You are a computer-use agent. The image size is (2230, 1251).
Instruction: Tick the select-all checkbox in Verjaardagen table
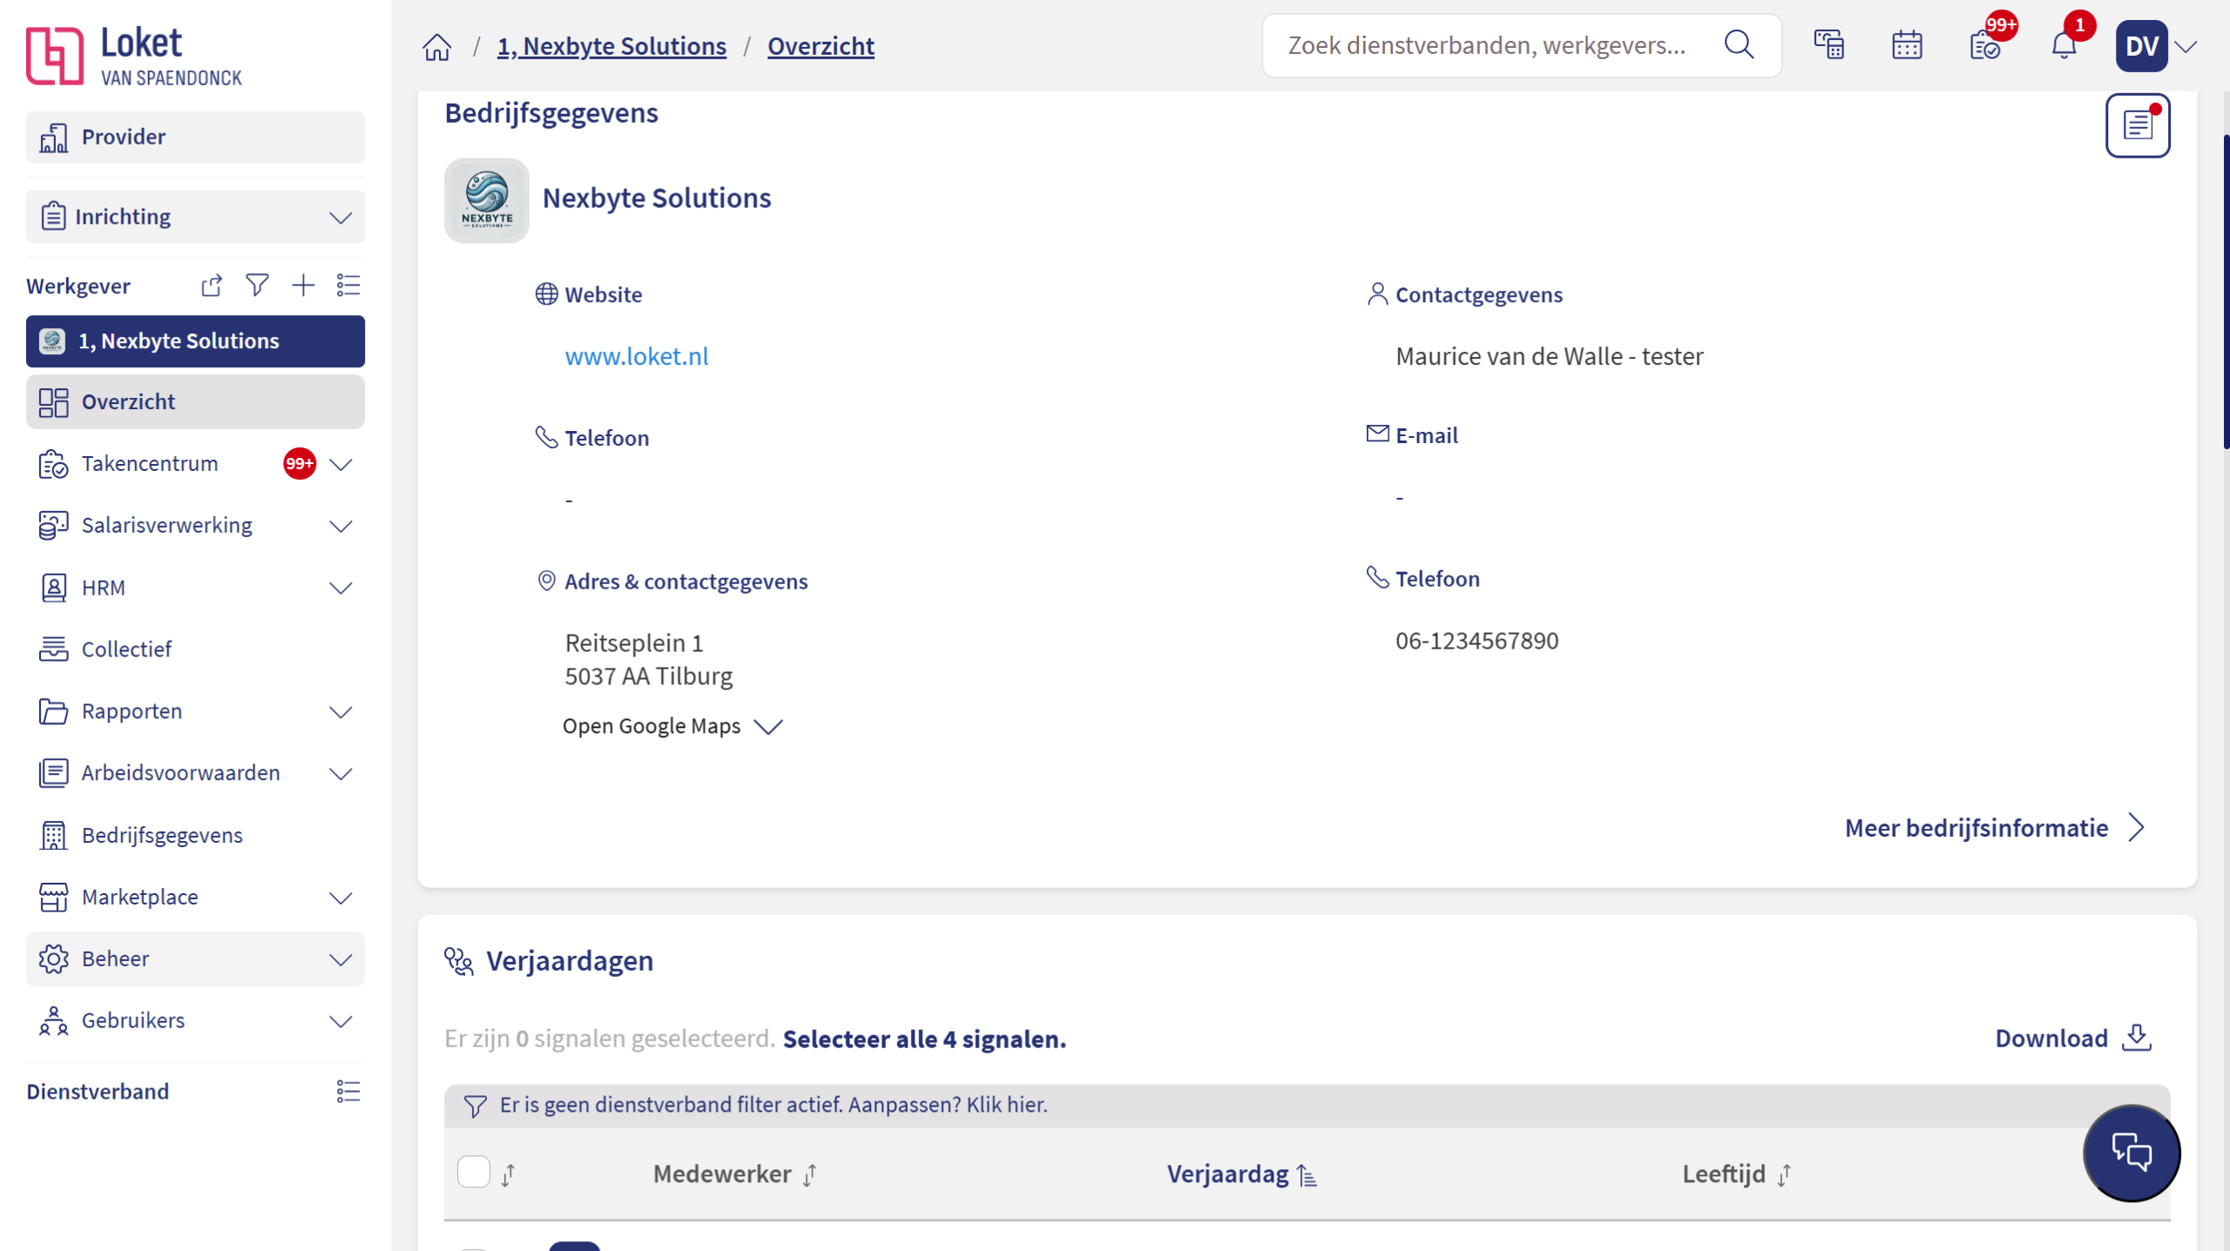[x=474, y=1173]
